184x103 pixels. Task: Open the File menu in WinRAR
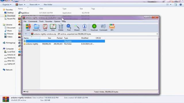(x=25, y=21)
